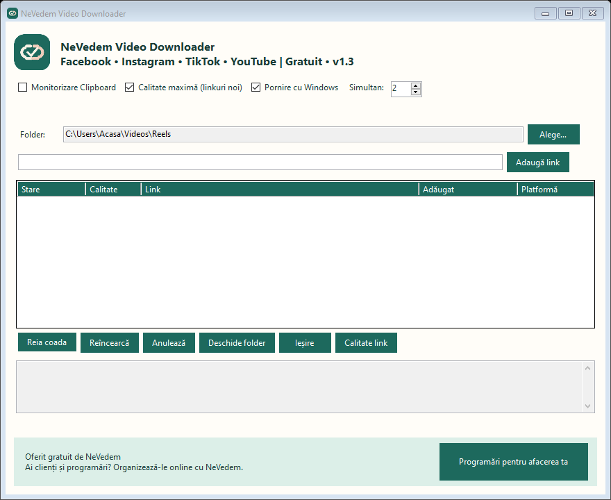Click log box scroll up arrow
The image size is (611, 500).
pyautogui.click(x=587, y=368)
